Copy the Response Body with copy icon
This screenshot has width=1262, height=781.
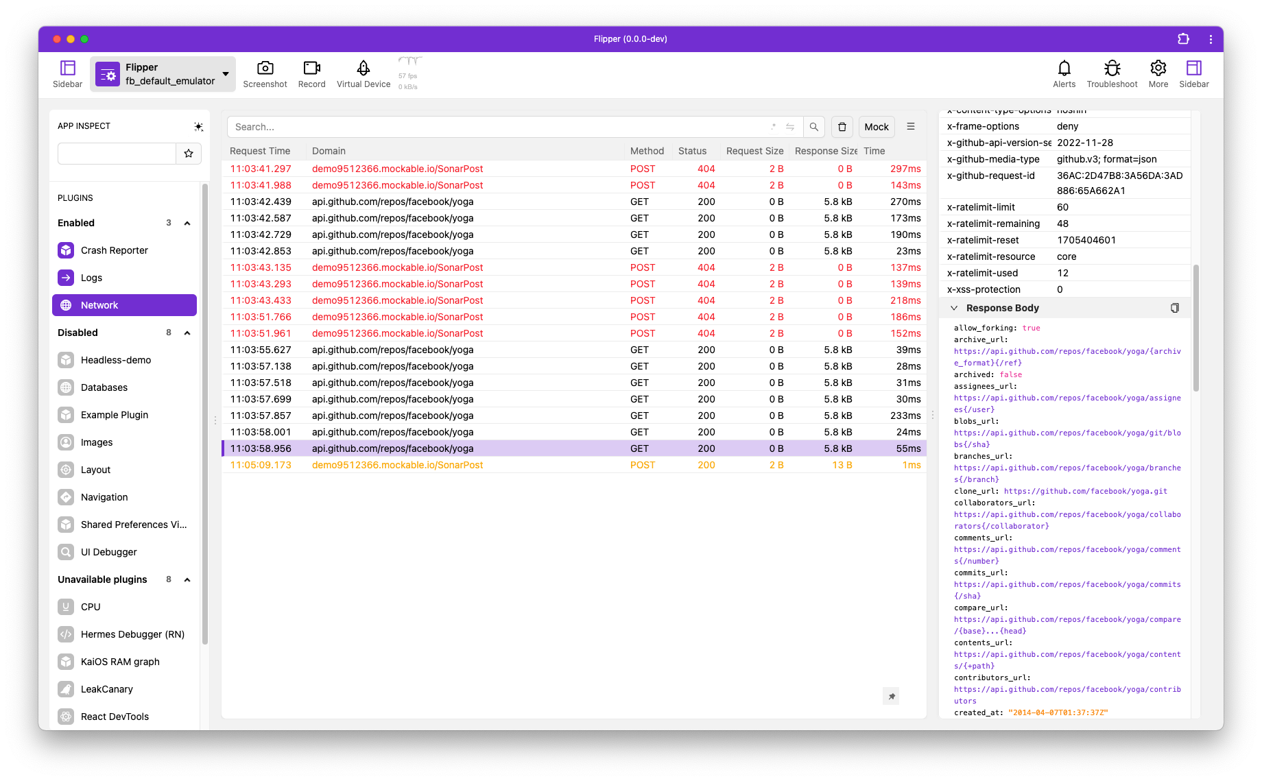(x=1174, y=308)
